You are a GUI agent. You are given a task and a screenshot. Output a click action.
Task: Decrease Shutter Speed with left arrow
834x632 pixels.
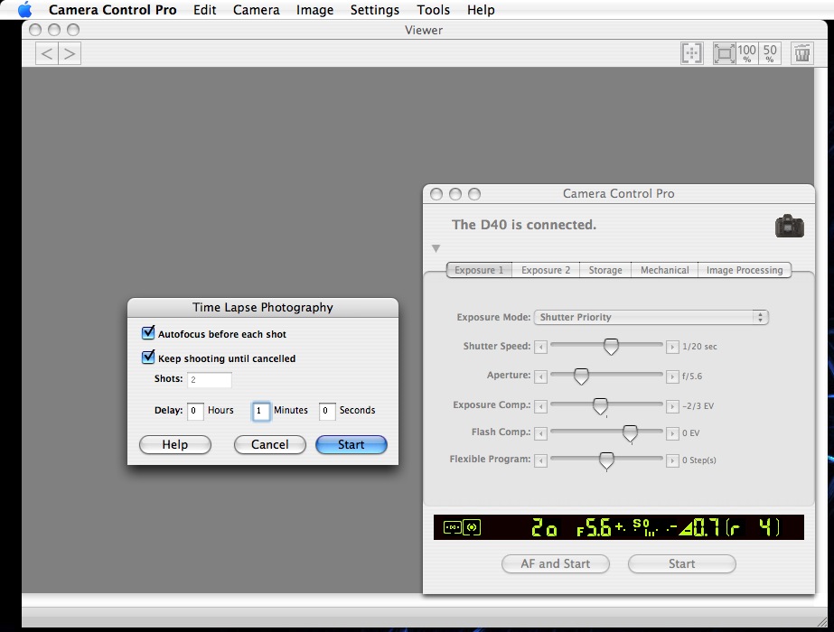click(x=541, y=347)
